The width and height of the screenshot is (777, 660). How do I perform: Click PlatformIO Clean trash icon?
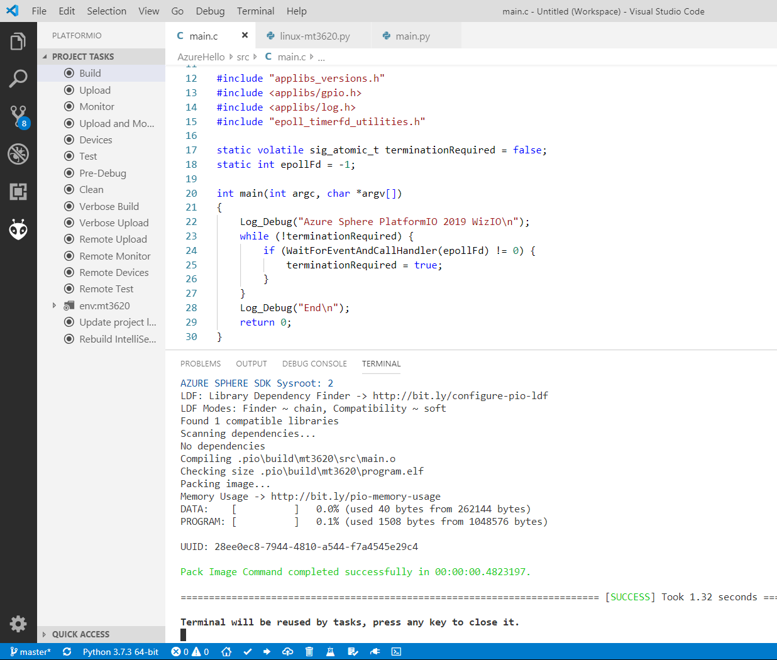pos(309,652)
